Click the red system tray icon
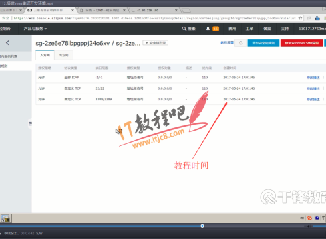 click(309, 218)
